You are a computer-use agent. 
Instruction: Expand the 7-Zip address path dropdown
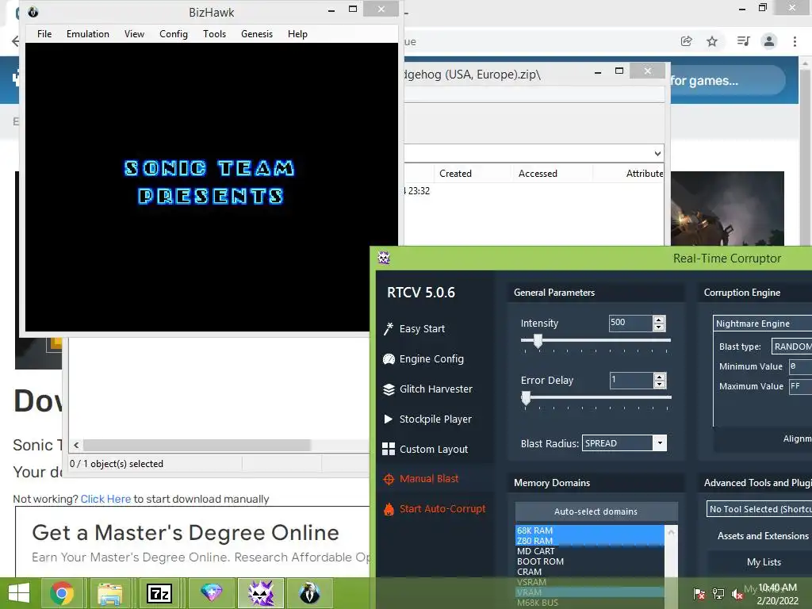(x=657, y=153)
